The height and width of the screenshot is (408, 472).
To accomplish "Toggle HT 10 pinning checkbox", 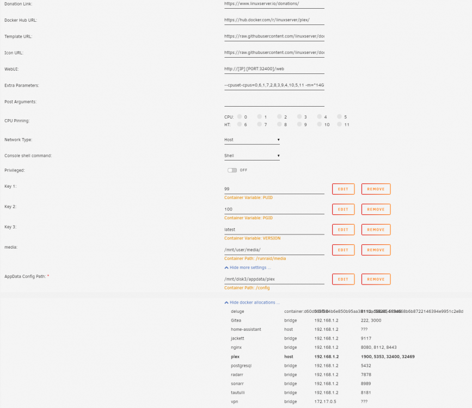I will pos(320,124).
